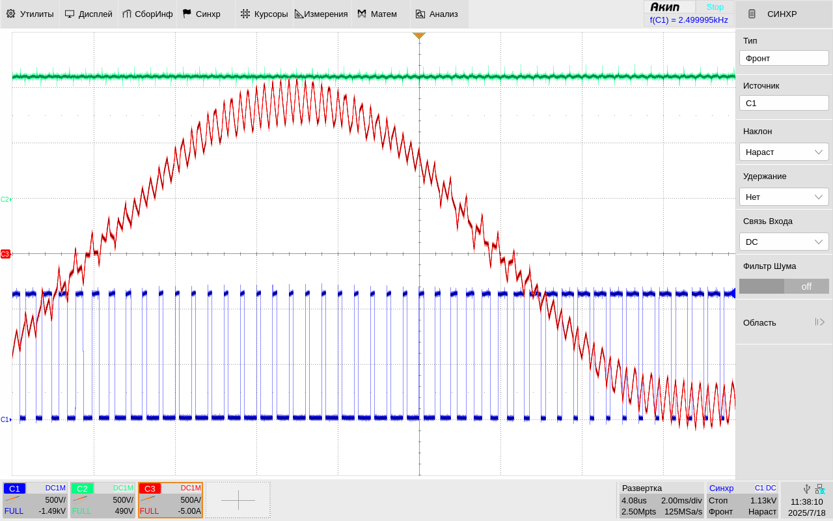Click the Анализ analysis icon
This screenshot has height=521, width=833.
tap(420, 14)
